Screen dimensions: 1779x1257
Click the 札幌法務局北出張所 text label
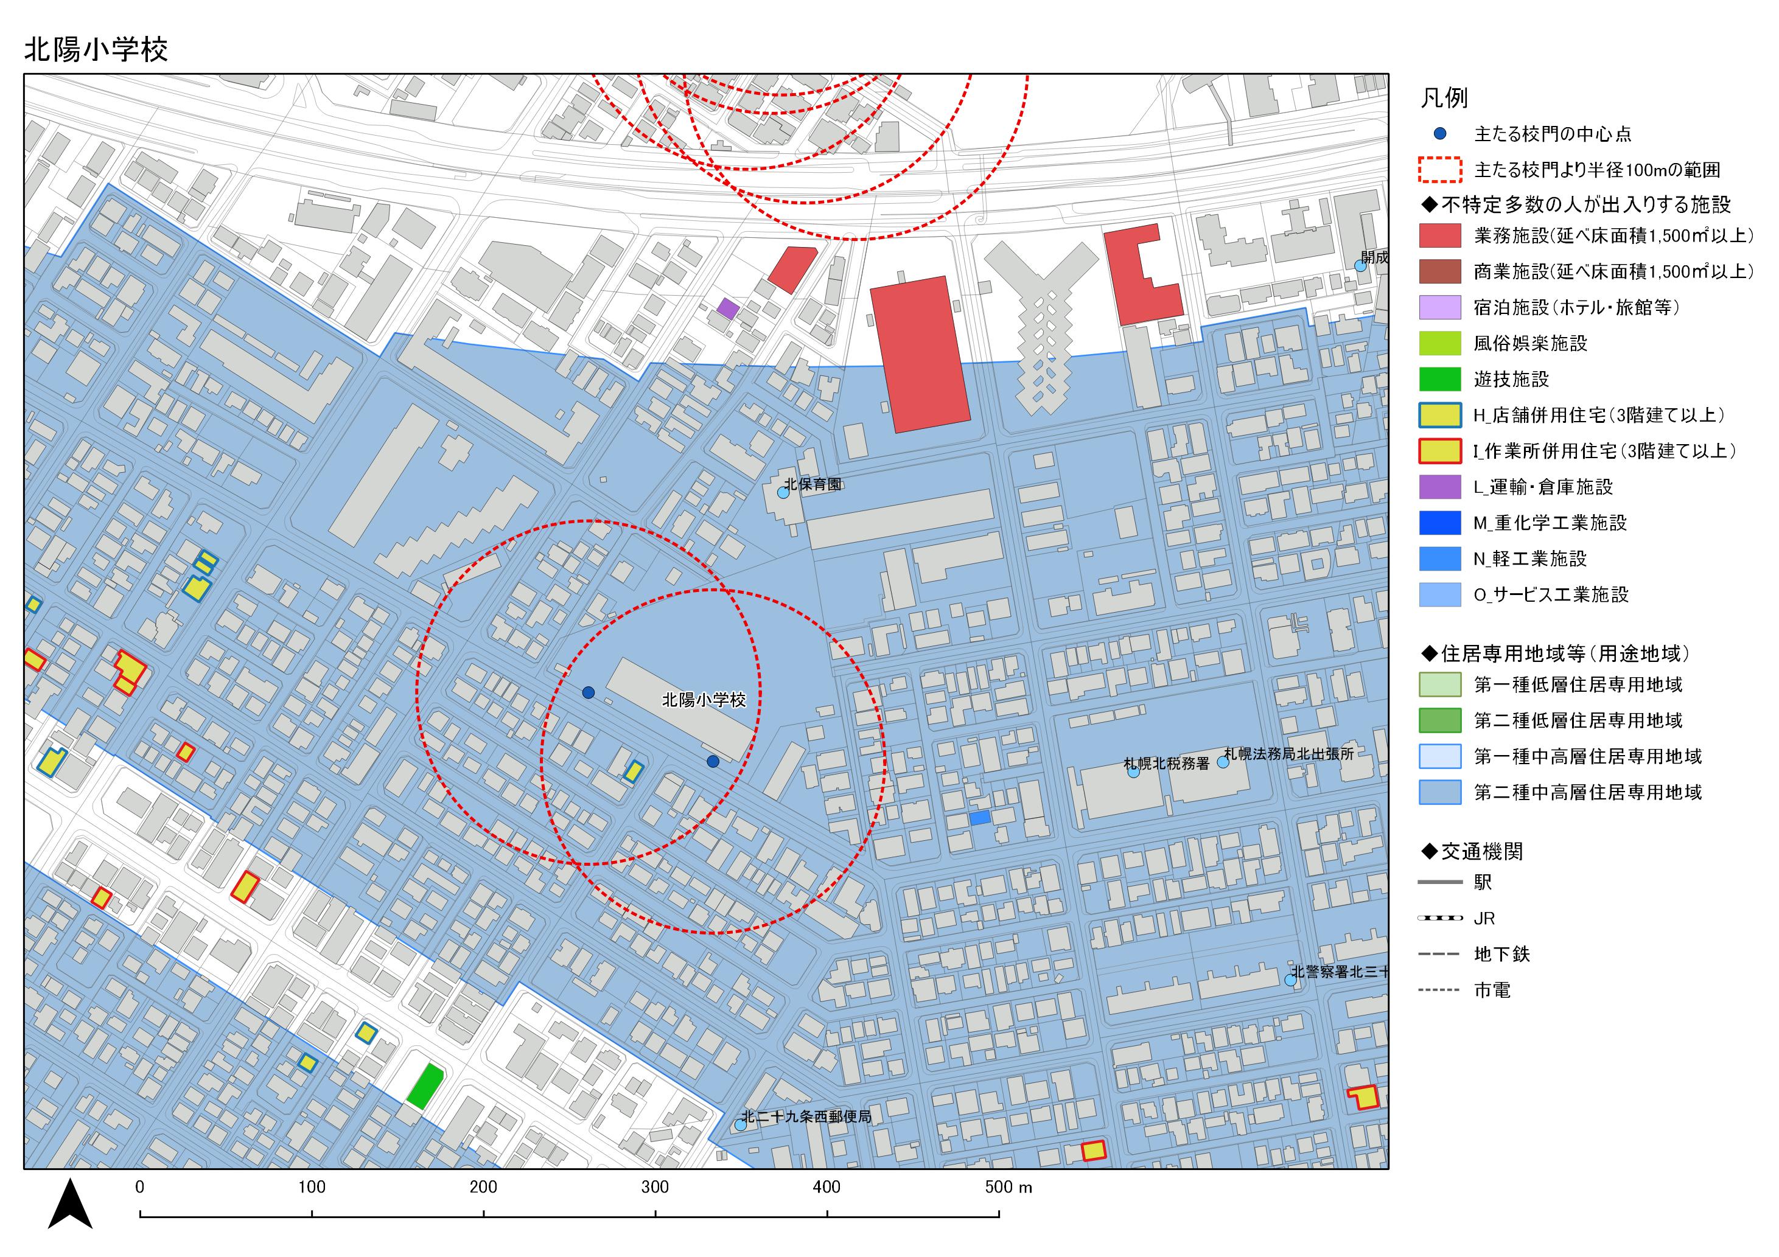[x=1288, y=754]
